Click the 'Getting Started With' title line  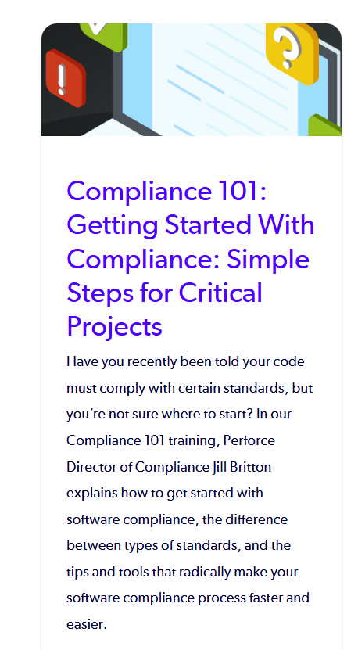190,224
